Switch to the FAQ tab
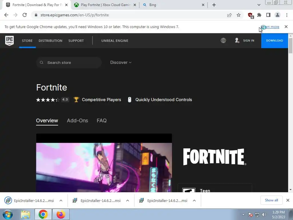 [x=102, y=121]
